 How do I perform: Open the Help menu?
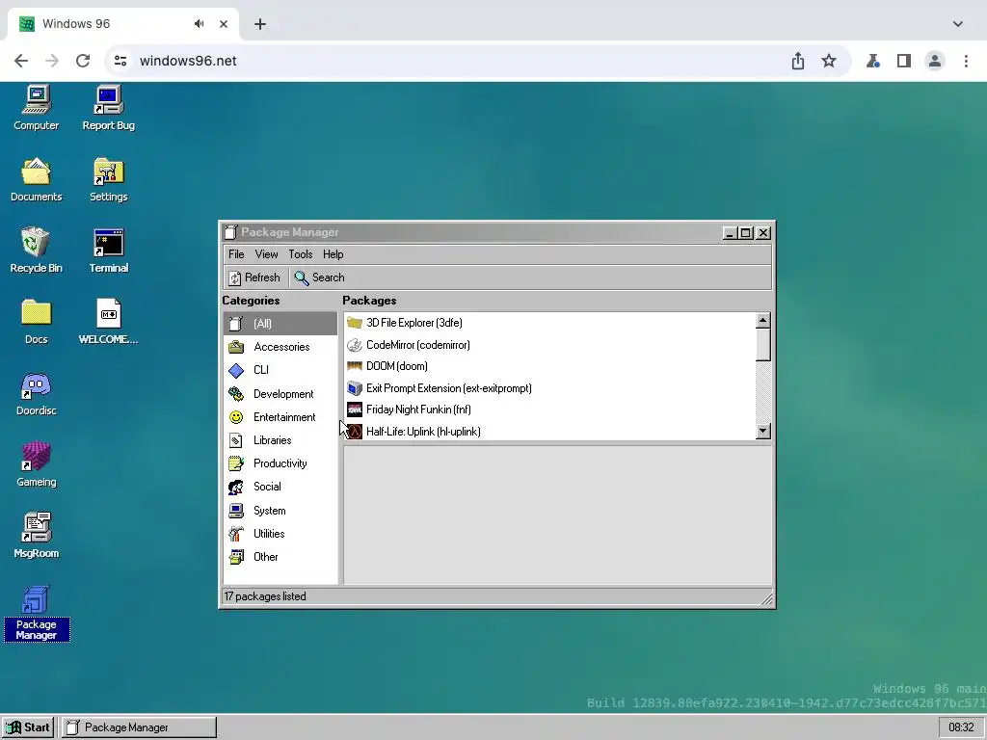333,254
